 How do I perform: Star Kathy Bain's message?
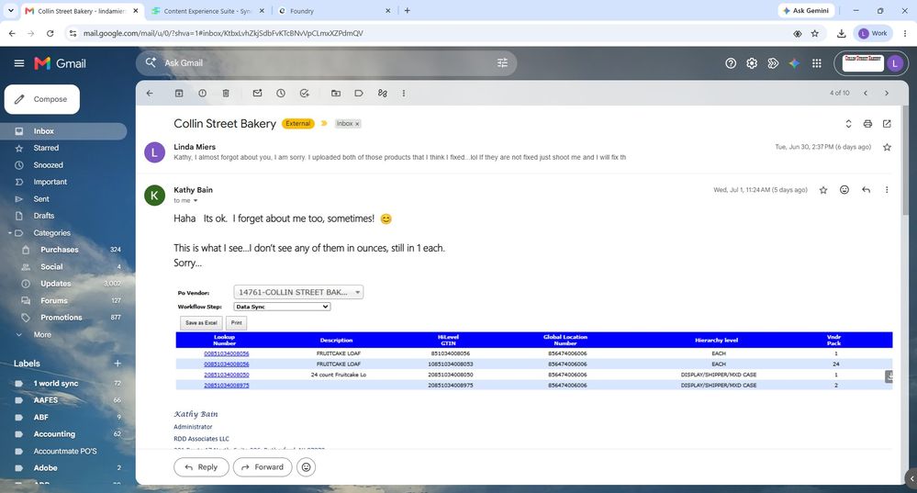click(x=823, y=189)
